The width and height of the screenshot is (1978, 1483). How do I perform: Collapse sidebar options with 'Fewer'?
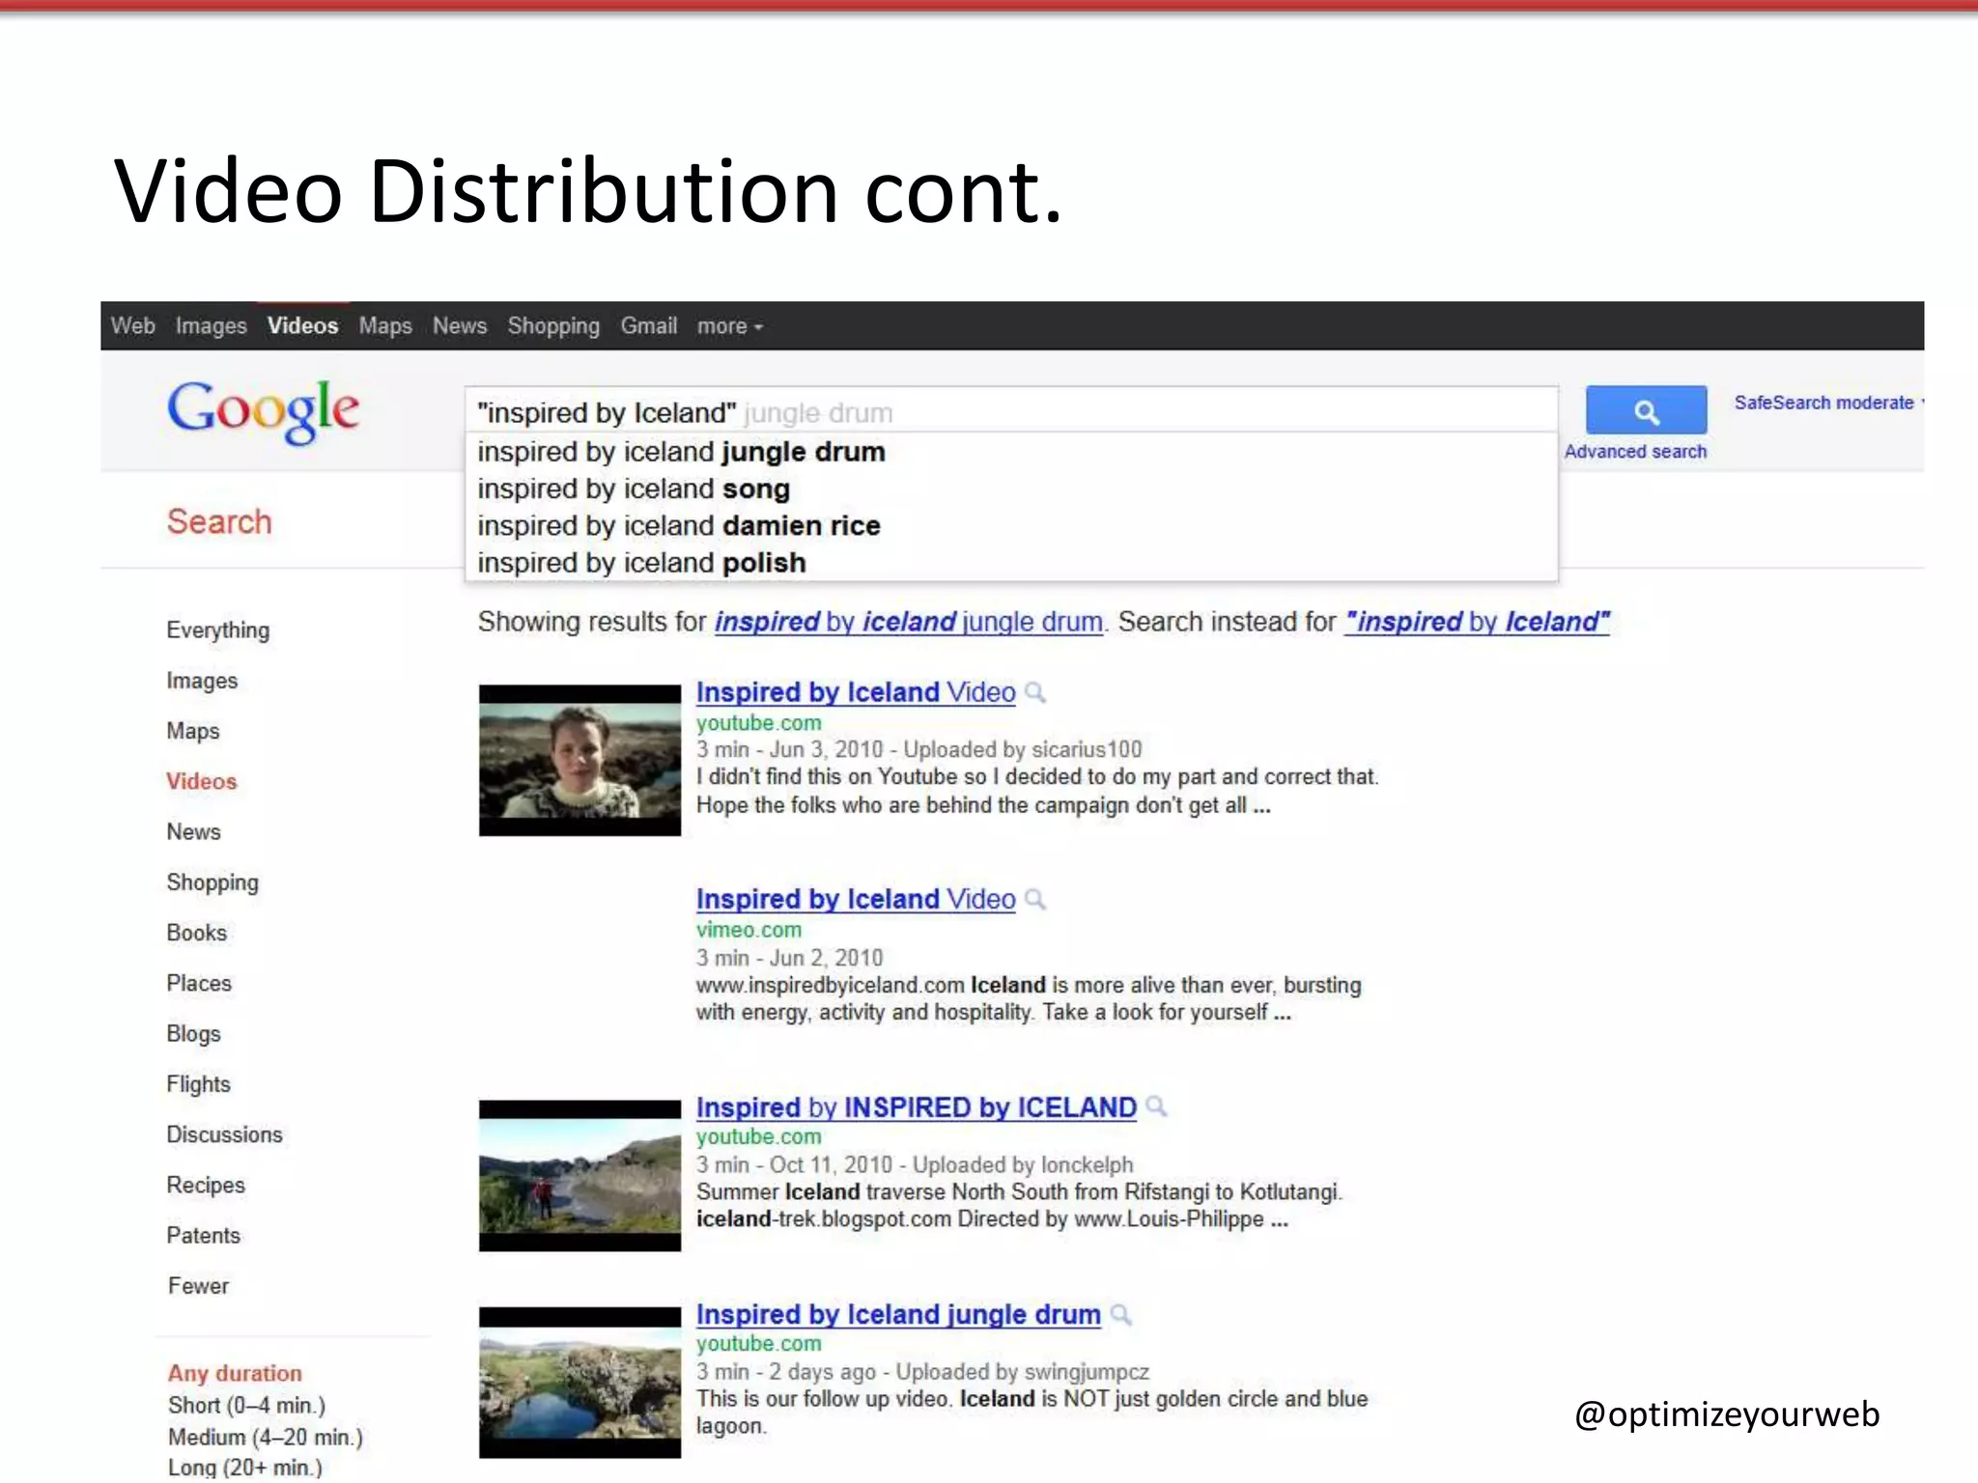tap(198, 1286)
